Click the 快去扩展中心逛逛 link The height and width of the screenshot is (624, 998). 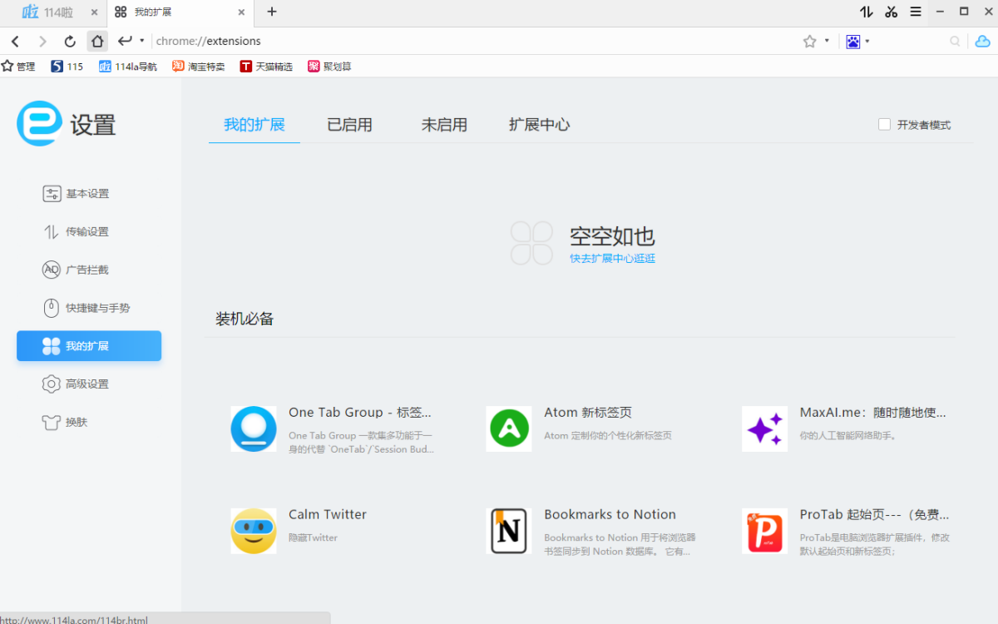[x=612, y=259]
